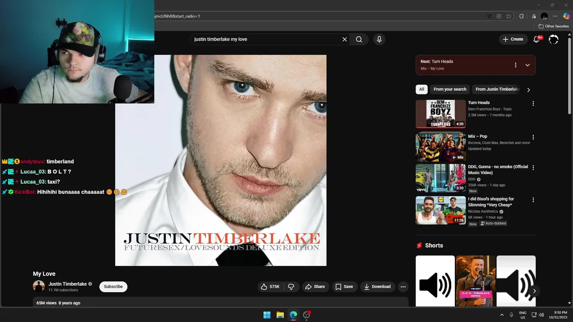Viewport: 573px width, 322px height.
Task: Click the Share button
Action: click(x=316, y=287)
